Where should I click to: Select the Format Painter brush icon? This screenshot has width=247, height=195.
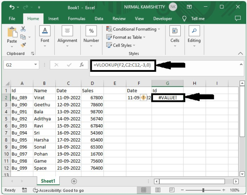pos(23,45)
